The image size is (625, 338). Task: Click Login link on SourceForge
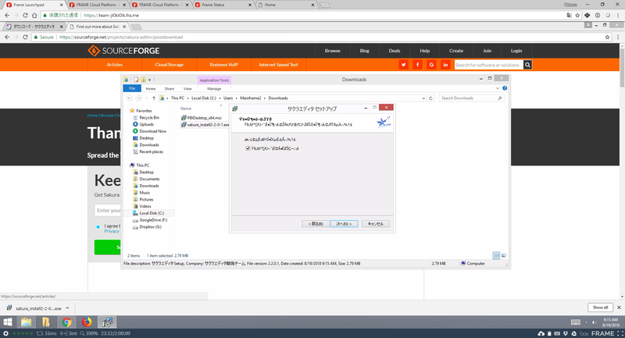[516, 51]
